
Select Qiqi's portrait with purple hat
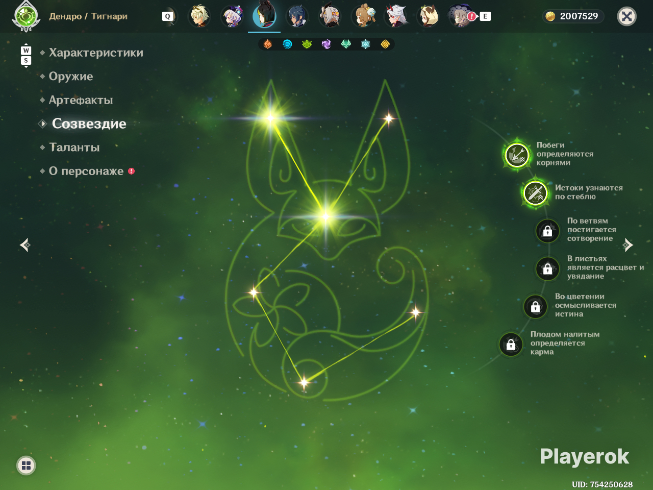[232, 16]
